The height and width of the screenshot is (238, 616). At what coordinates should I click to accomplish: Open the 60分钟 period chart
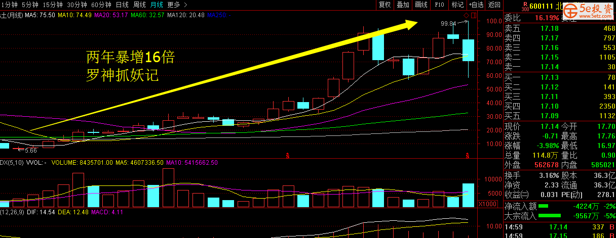(101, 5)
